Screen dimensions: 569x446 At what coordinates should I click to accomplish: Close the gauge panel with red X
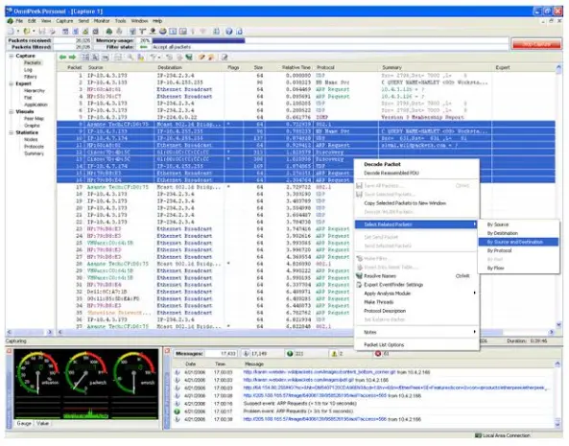pos(9,351)
